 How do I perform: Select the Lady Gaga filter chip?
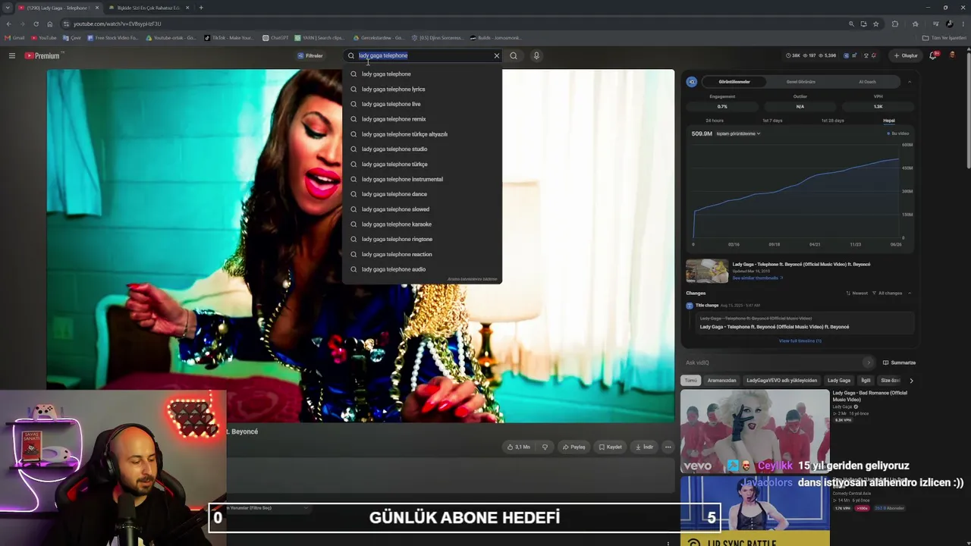pos(839,380)
